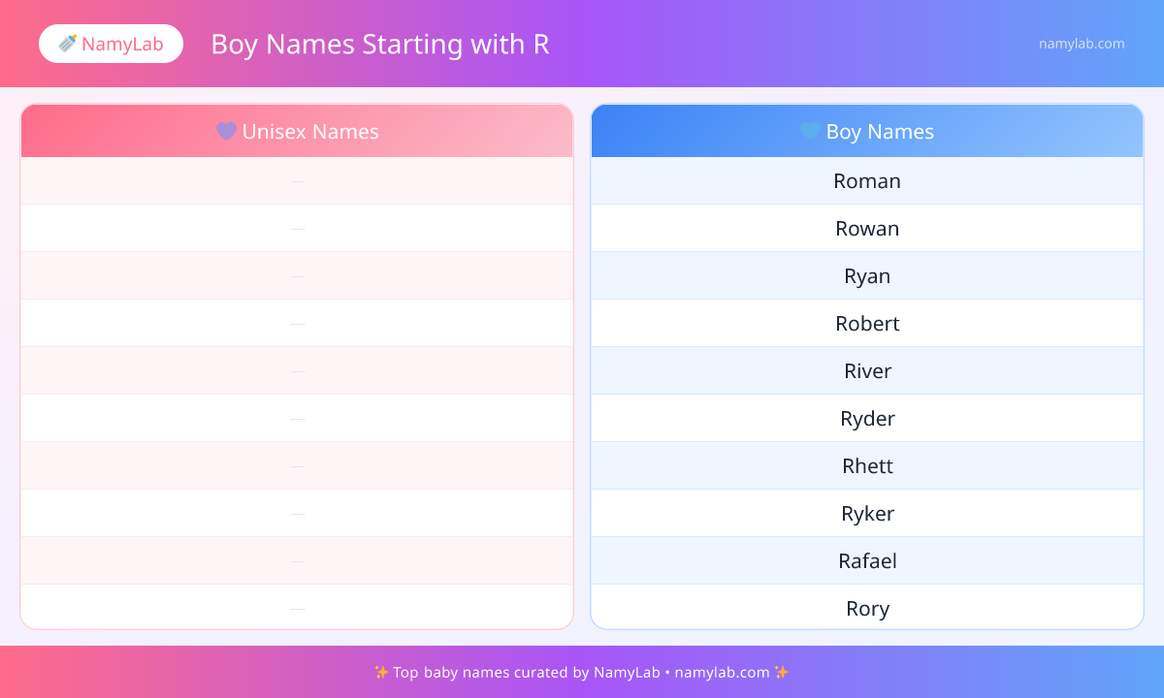Choose the name Roman
Screen dimensions: 1164x698
(867, 181)
